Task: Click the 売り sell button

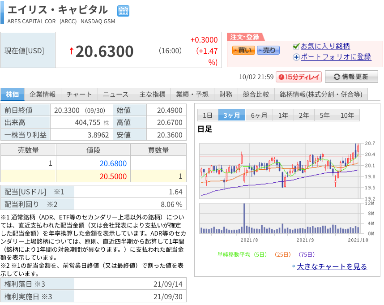Action: point(268,50)
